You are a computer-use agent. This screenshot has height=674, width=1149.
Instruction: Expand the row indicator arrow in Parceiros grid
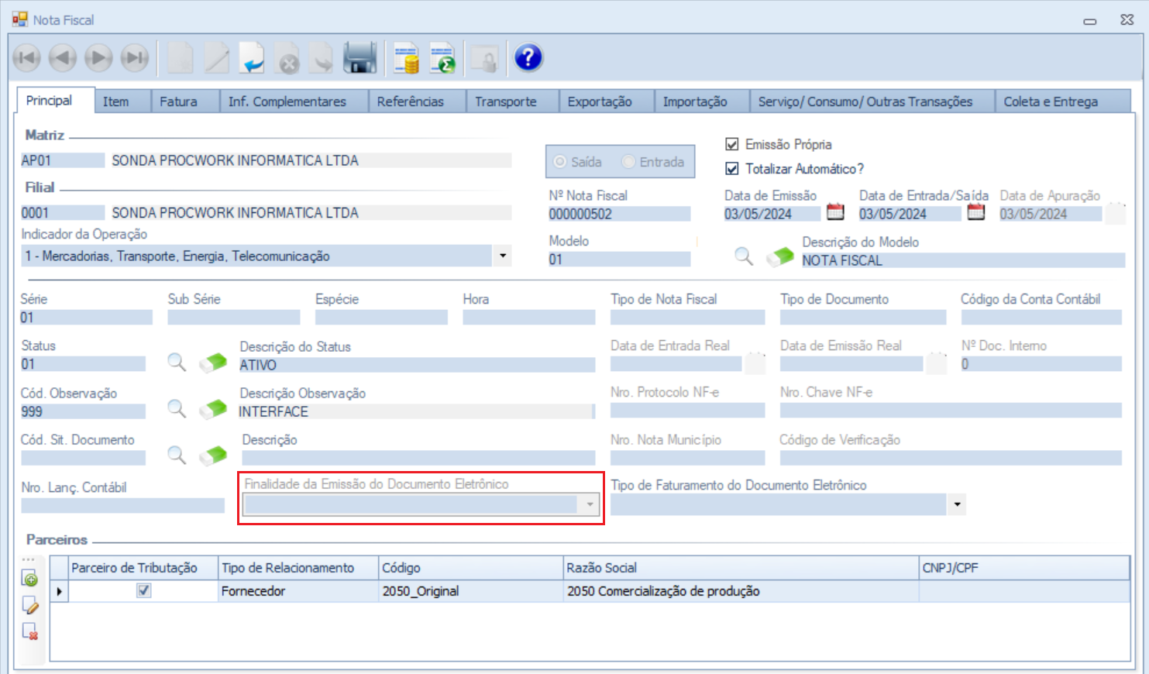60,592
